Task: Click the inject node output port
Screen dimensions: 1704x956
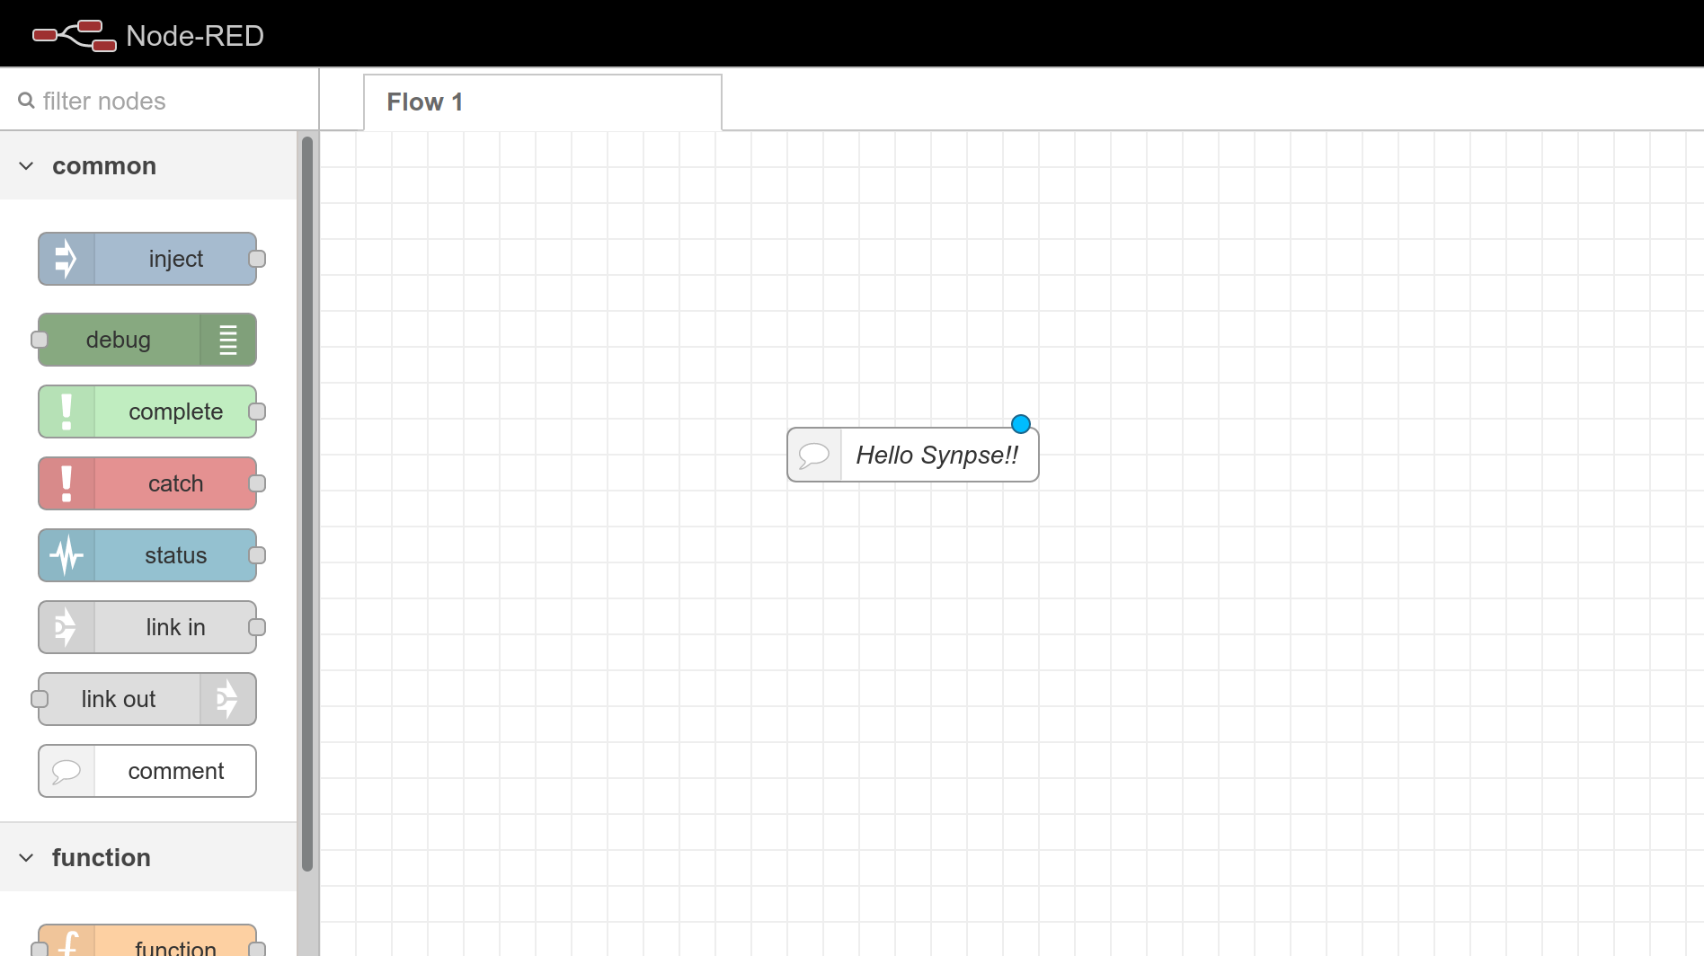Action: (x=257, y=259)
